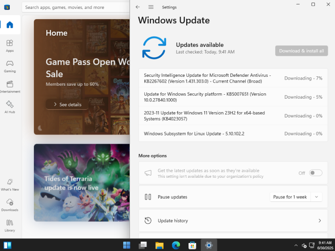This screenshot has height=251, width=335.
Task: Open the Pause for 1 week dropdown arrow
Action: point(316,197)
